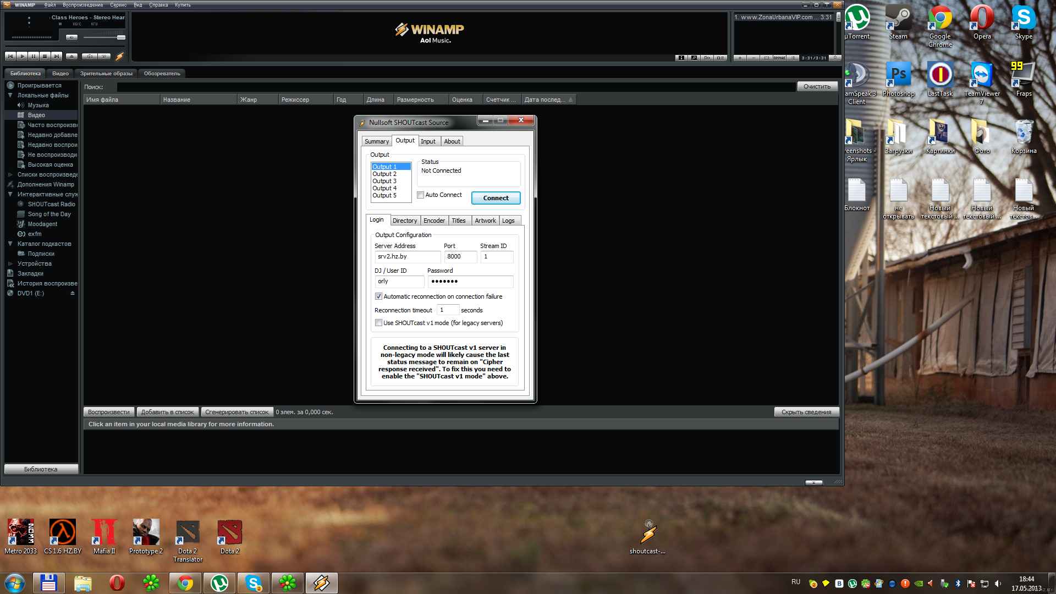Viewport: 1056px width, 594px height.
Task: Collapse the Локальные файлы tree node
Action: click(x=10, y=95)
